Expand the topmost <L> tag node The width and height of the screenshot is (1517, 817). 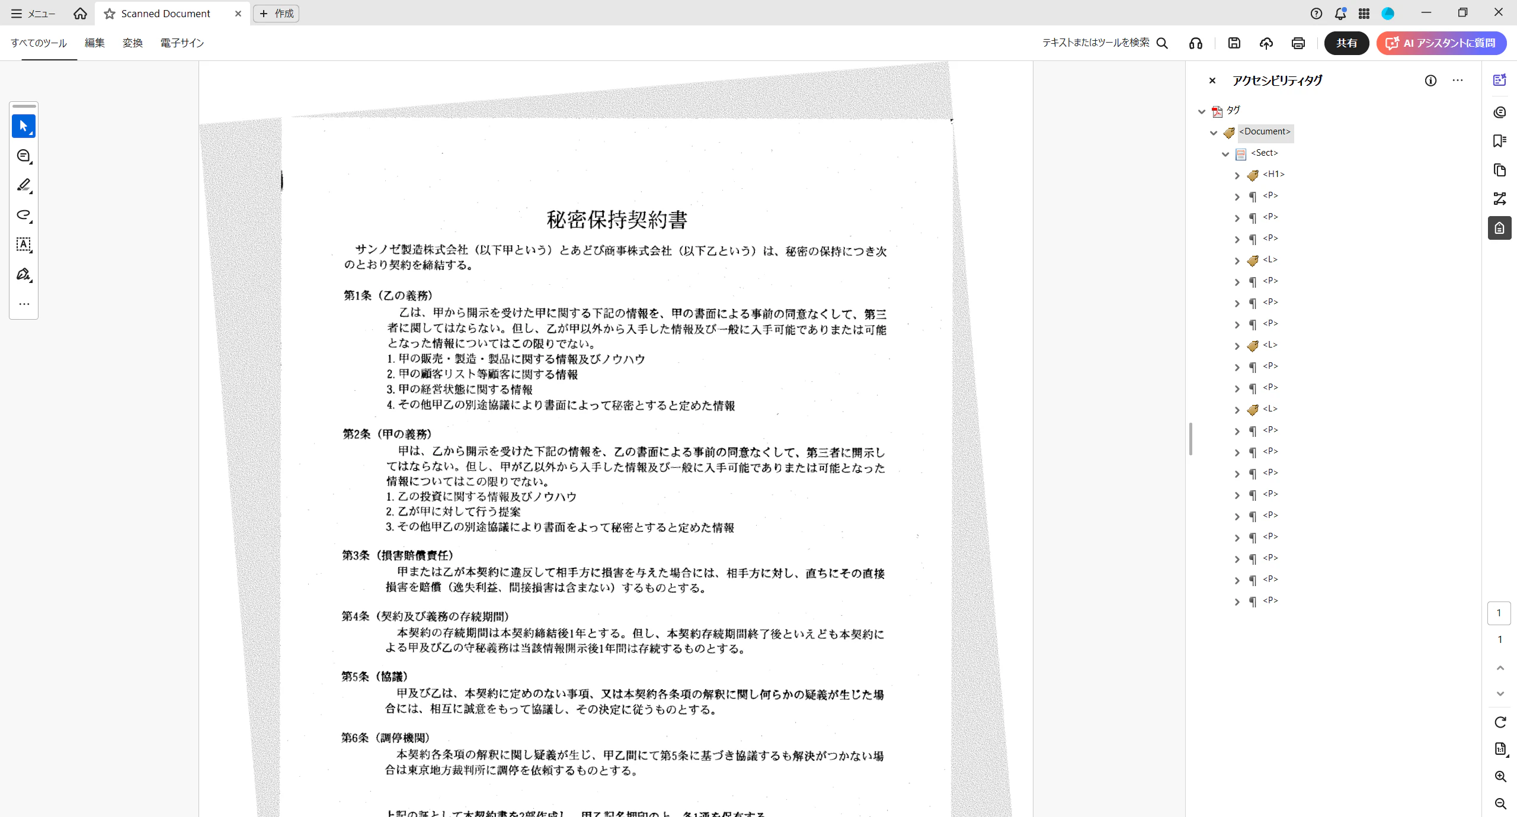point(1237,260)
